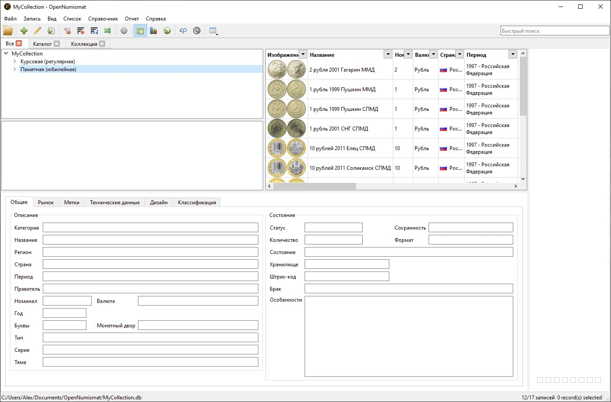Image resolution: width=611 pixels, height=402 pixels.
Task: Open the Вид menu
Action: tap(52, 19)
